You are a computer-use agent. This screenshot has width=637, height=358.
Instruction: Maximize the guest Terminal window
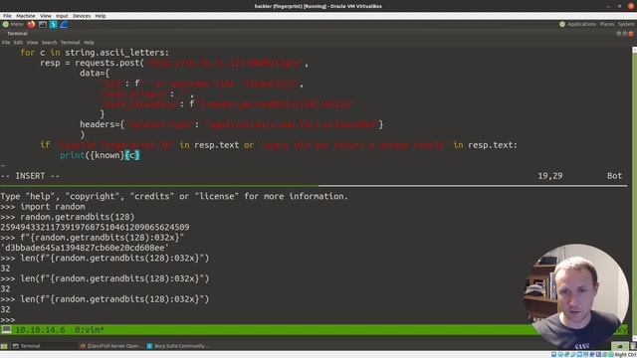coord(624,34)
